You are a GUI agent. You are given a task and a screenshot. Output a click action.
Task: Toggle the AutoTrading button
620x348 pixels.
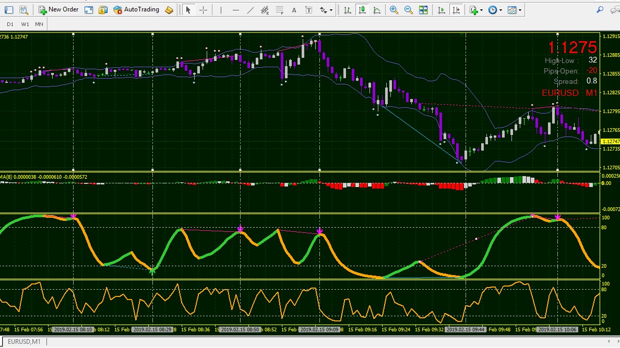pos(136,10)
